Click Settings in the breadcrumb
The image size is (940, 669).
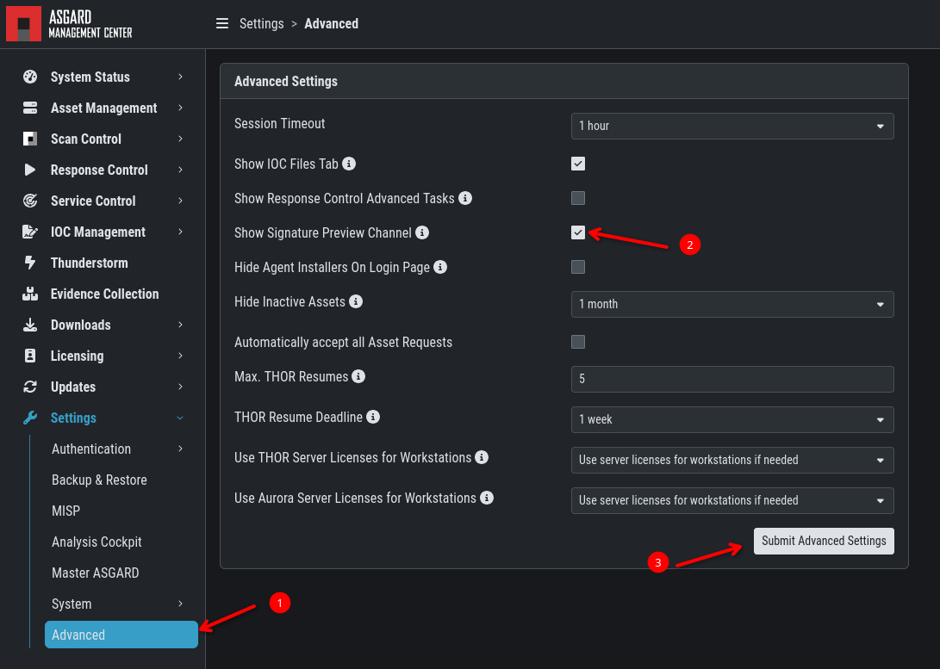point(261,23)
